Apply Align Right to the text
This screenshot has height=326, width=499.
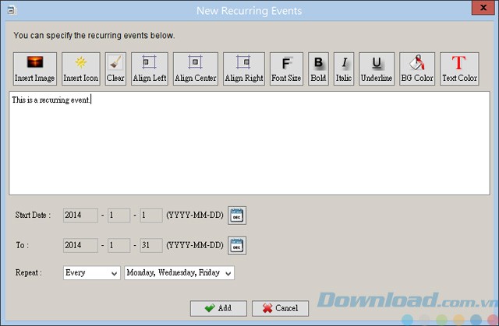pos(243,68)
